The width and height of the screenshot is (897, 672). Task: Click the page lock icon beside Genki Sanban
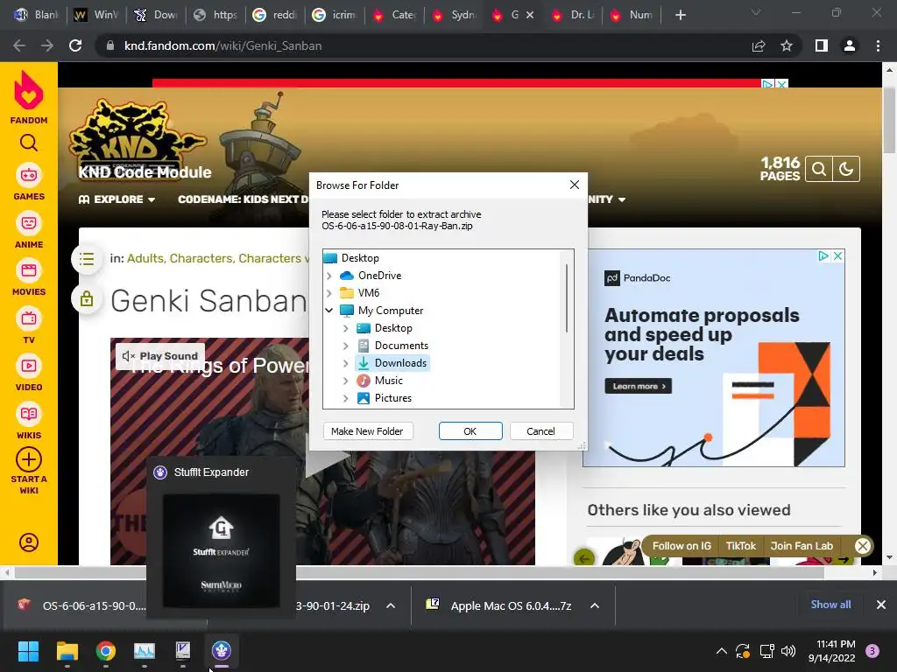(87, 298)
